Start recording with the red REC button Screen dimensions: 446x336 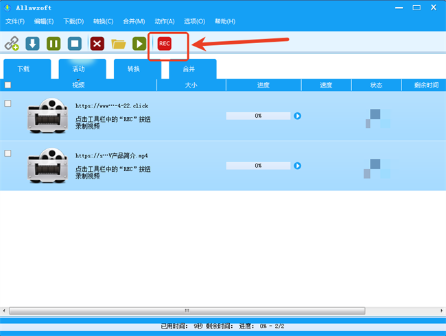click(164, 44)
